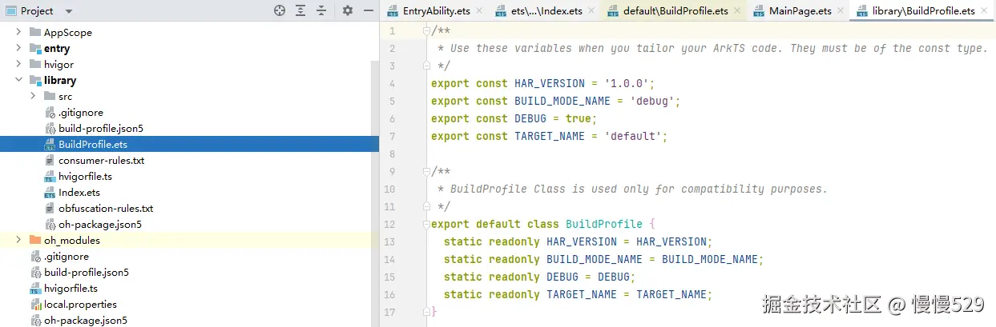Click line number 8 in gutter
Screen dimensions: 996x327
391,154
